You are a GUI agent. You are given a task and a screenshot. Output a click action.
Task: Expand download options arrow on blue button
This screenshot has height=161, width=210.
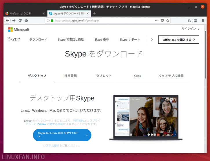tap(87, 135)
